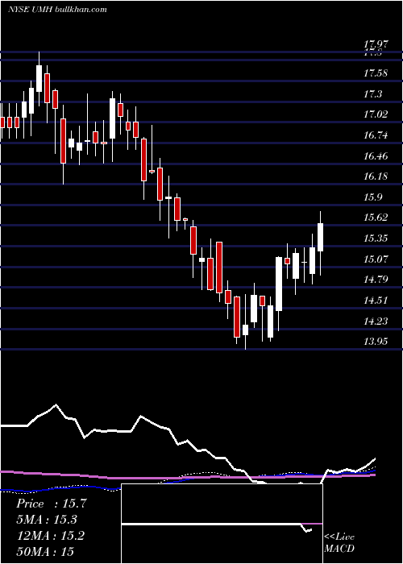Click the 16.18 price axis label
403x564 pixels.
pos(376,176)
